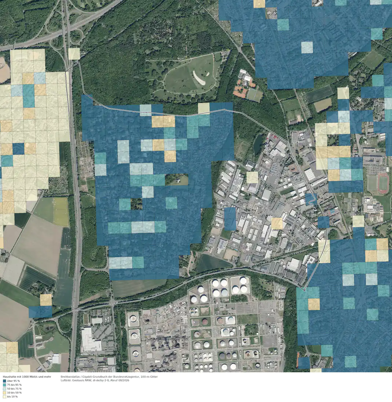Screen dimensions: 392x402
Task: Click the white sand bunker in the park
Action: coord(199,78)
